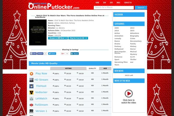Click the Facebook Like button
Screen dimensions: 174x116
point(33,53)
